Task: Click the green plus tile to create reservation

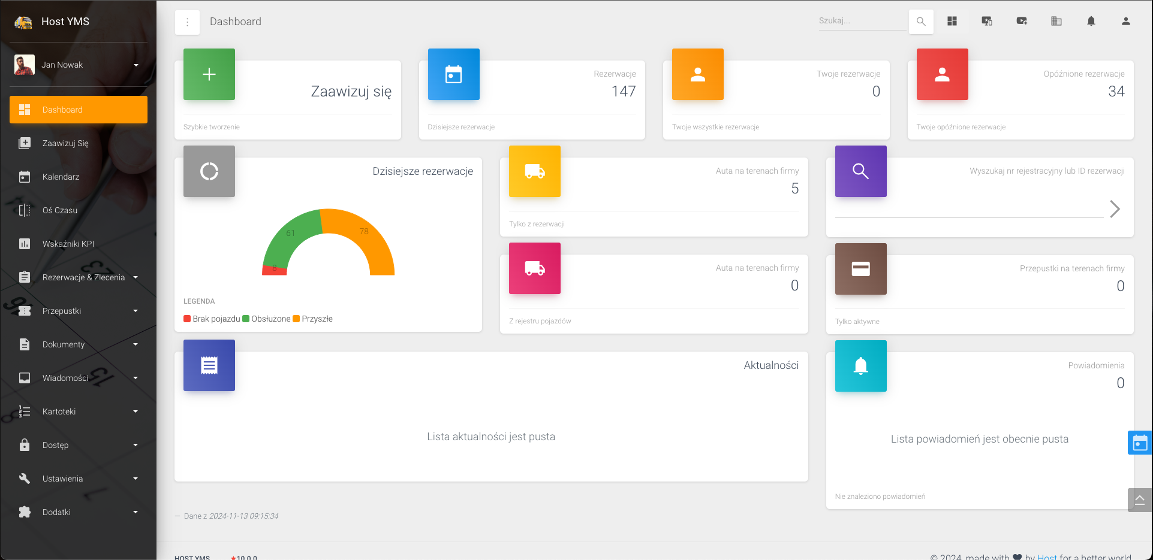Action: (x=209, y=74)
